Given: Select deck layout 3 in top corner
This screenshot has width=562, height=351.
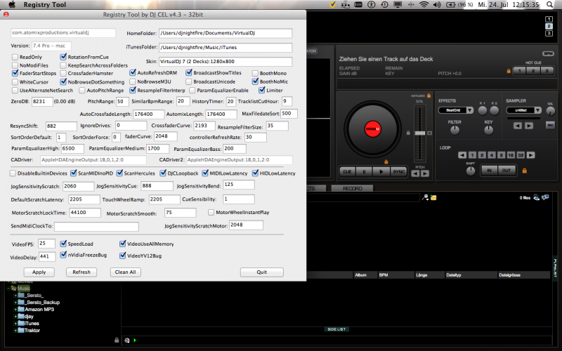Looking at the screenshot, I should pos(549,33).
